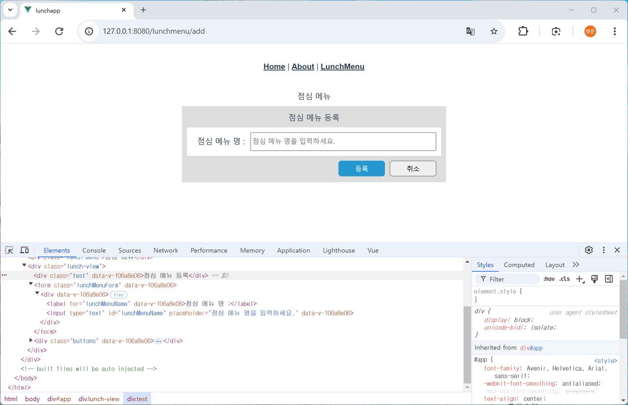This screenshot has width=628, height=405.
Task: Toggle the device toolbar emulation
Action: point(24,250)
